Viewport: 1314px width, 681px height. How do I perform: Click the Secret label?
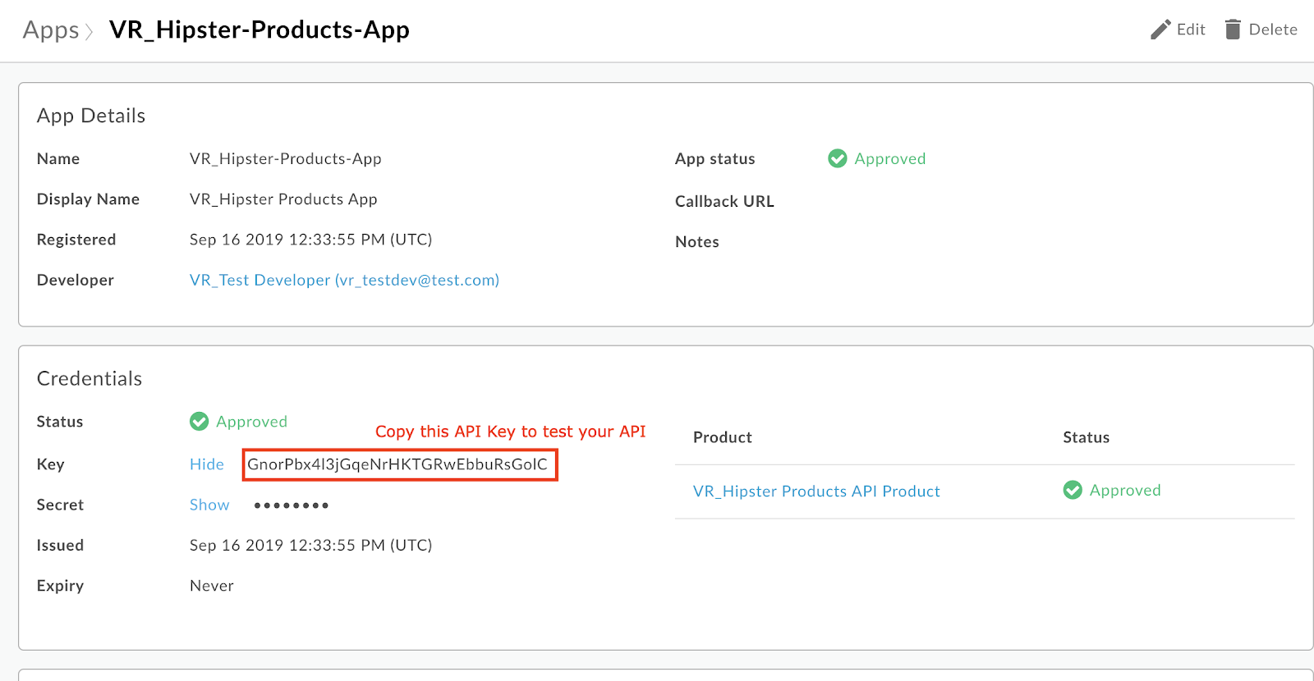click(x=60, y=505)
